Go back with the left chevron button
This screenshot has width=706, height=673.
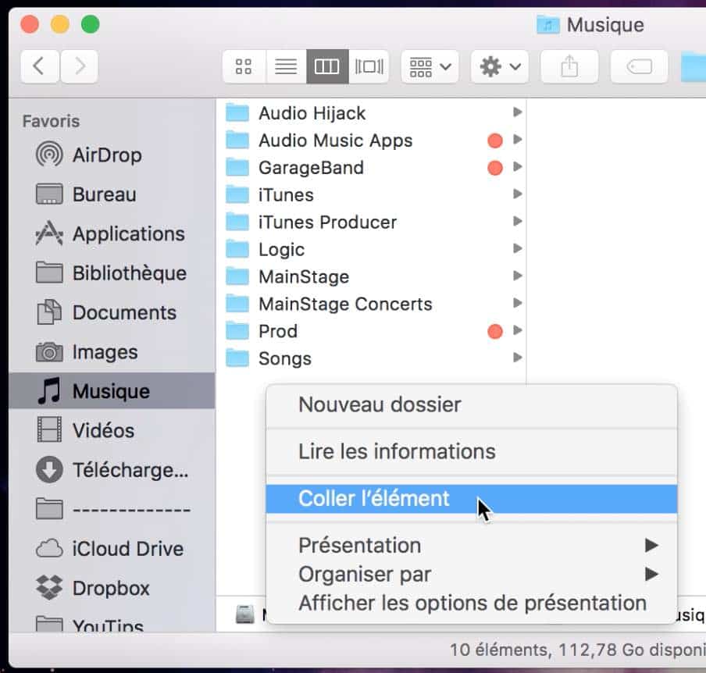coord(40,66)
